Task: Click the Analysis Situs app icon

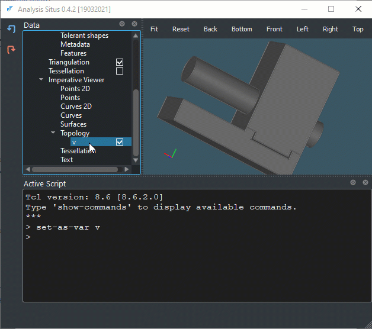Action: pyautogui.click(x=9, y=9)
